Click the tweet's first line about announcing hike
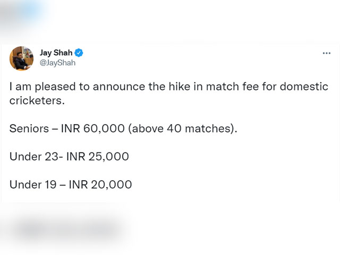Screen dimensions: 340x255 tap(169, 87)
